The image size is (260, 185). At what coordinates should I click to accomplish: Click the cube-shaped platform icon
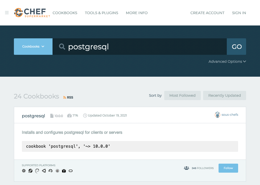64,171
